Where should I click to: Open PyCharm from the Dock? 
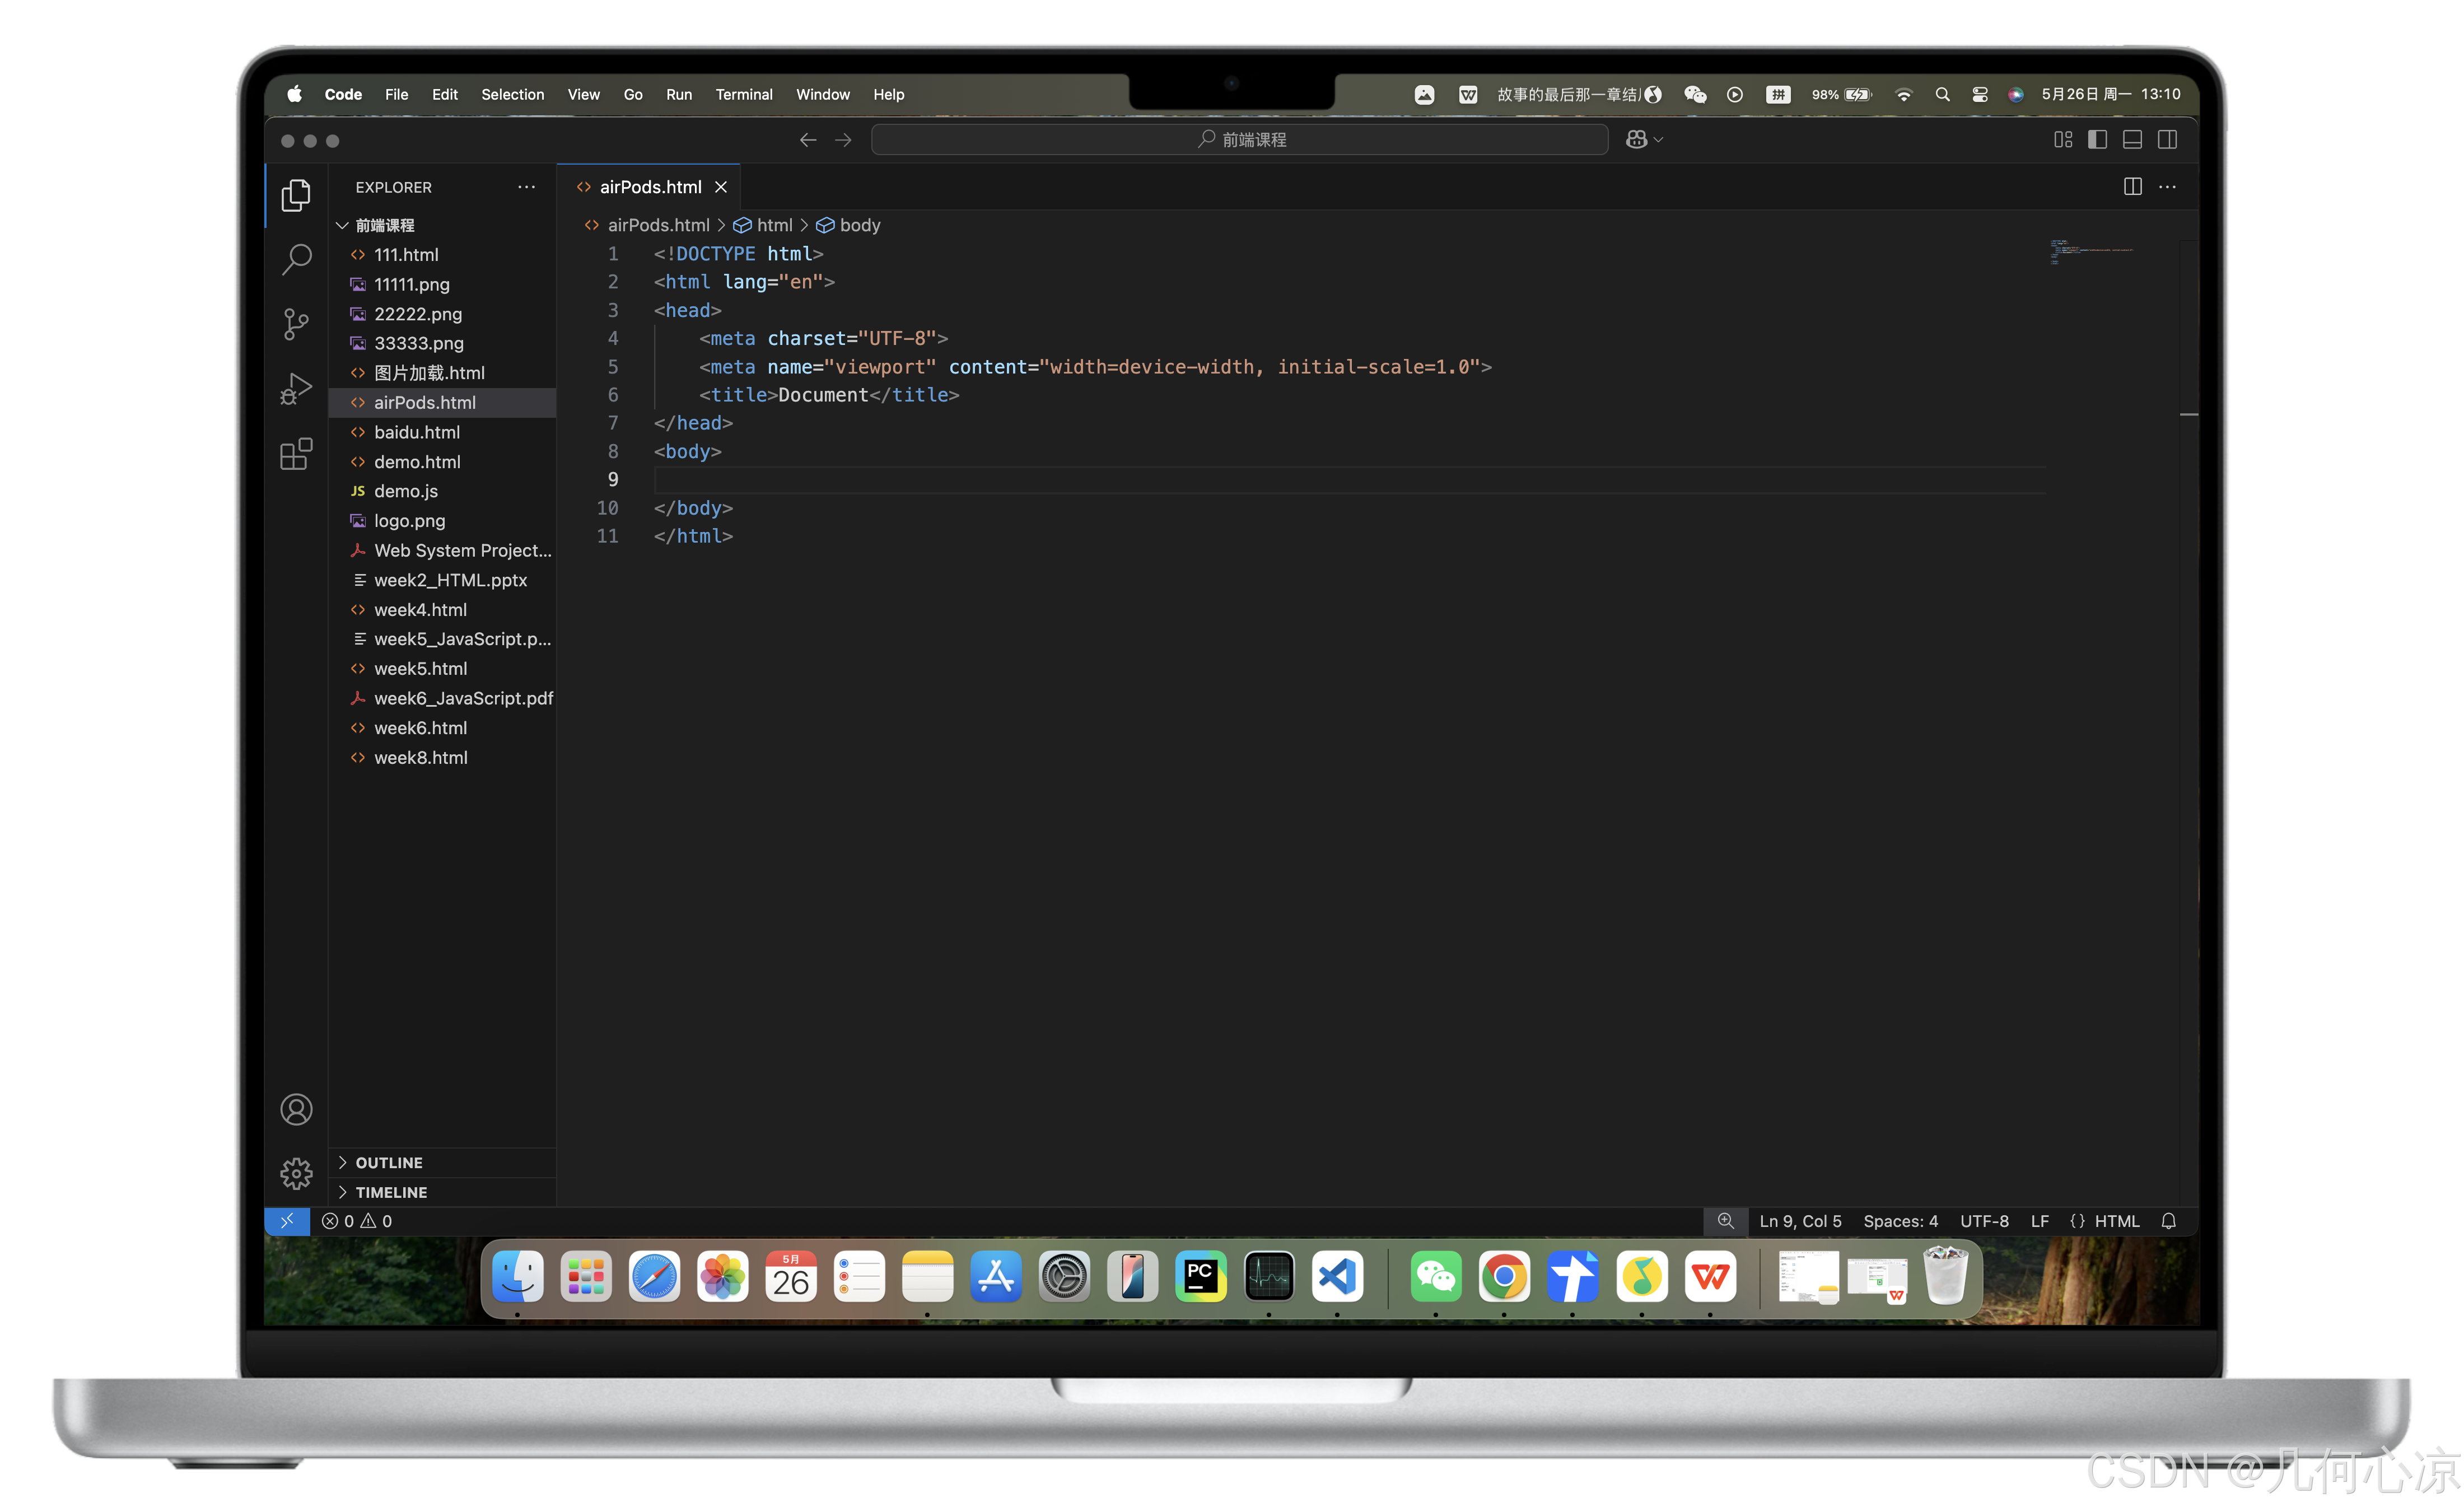(x=1200, y=1277)
